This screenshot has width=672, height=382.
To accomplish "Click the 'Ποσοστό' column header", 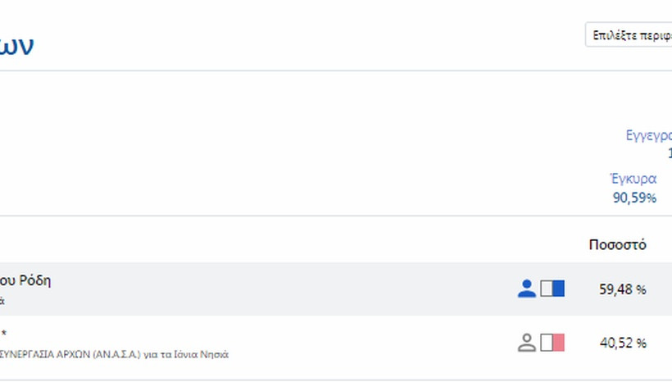I will [x=617, y=244].
